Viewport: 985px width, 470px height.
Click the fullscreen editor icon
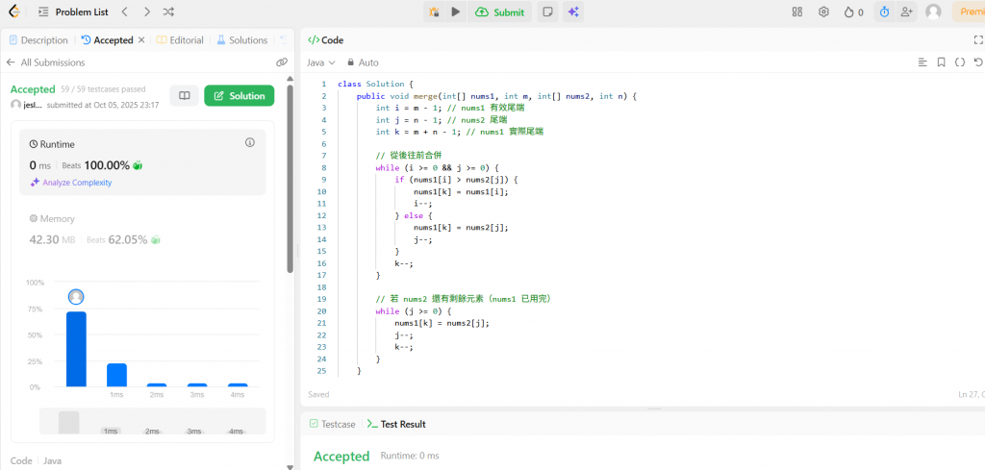click(977, 39)
